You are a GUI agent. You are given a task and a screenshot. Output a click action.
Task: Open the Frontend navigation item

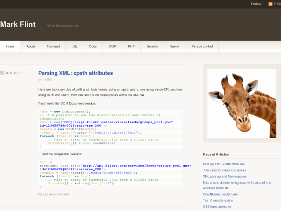tap(53, 46)
